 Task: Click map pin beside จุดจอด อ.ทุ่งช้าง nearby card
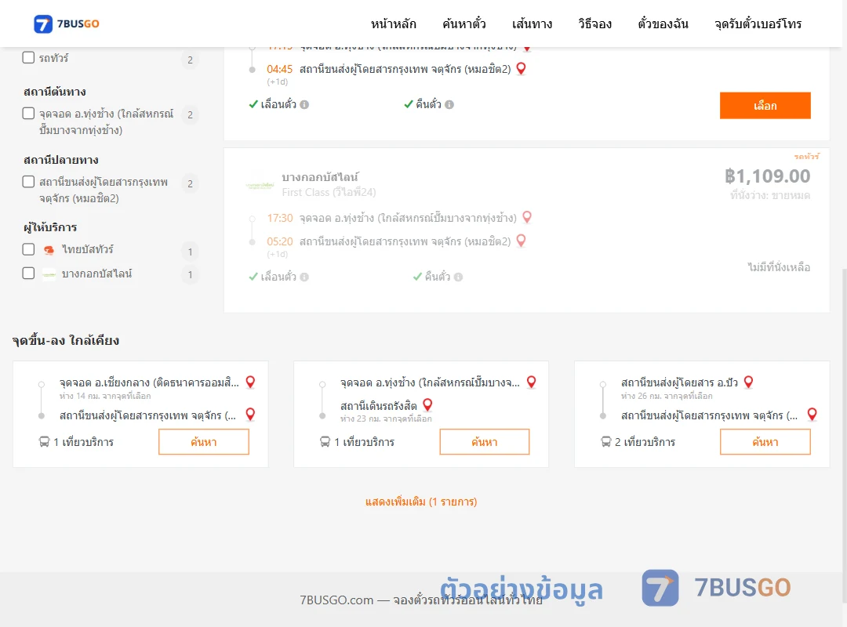(x=532, y=382)
